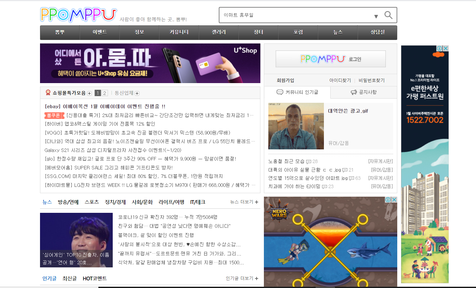Select the 커뮤니티 인기글 tab
Screen dimensions: 476x288
[297, 92]
